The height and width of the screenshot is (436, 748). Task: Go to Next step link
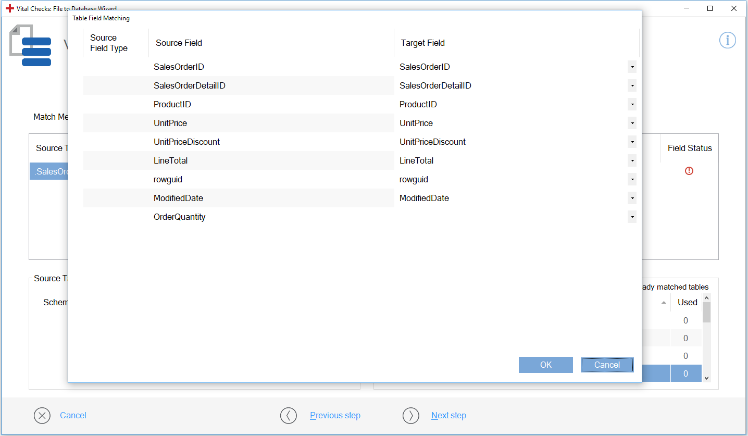click(x=448, y=415)
